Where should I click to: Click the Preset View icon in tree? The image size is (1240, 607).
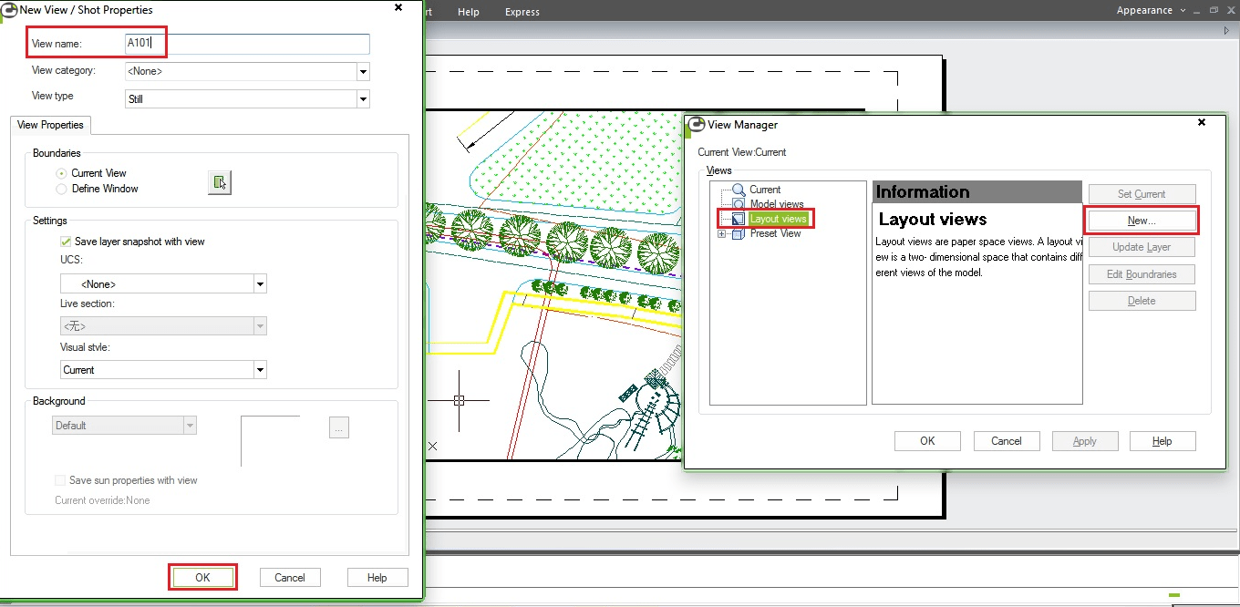click(x=739, y=234)
